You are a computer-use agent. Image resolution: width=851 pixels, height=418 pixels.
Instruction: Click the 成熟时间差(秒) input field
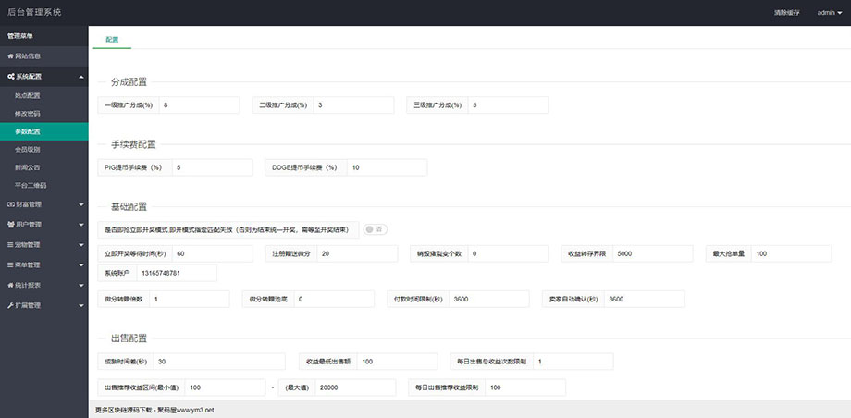click(219, 362)
